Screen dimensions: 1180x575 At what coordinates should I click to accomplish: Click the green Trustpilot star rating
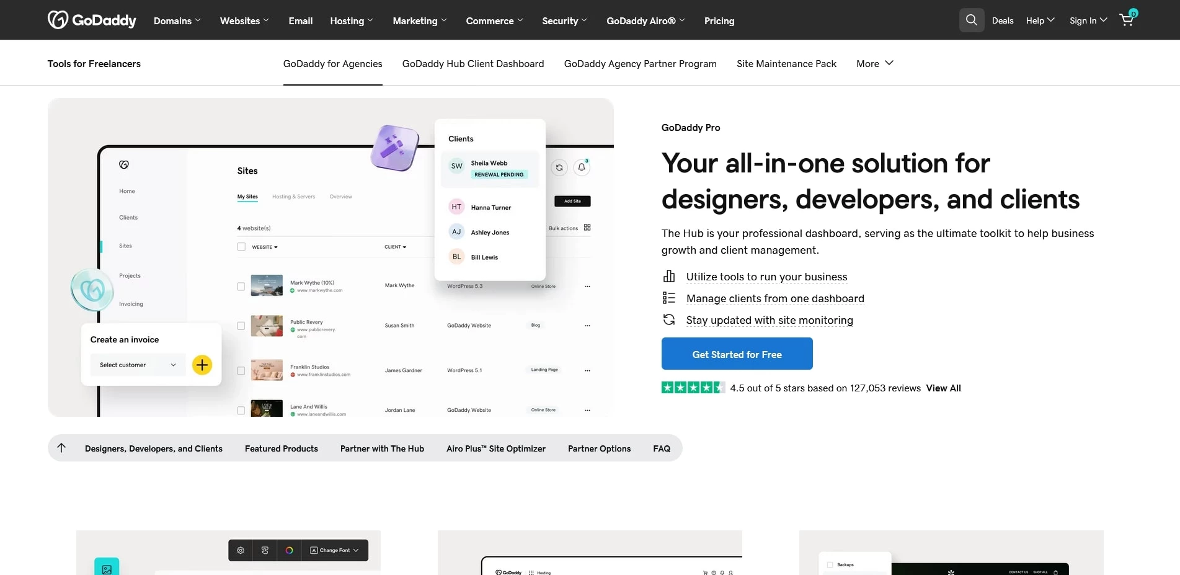click(x=693, y=388)
